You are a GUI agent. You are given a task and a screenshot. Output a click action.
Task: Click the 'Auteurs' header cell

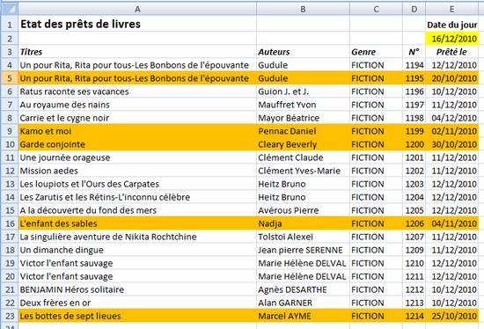303,52
